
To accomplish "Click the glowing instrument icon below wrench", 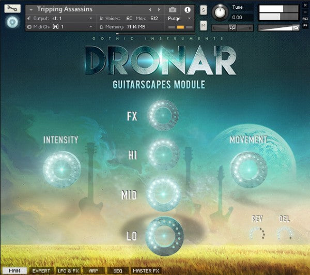I will pos(12,22).
